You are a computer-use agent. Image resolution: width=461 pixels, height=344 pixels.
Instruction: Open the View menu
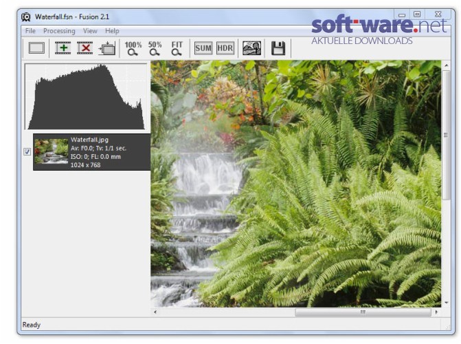90,31
